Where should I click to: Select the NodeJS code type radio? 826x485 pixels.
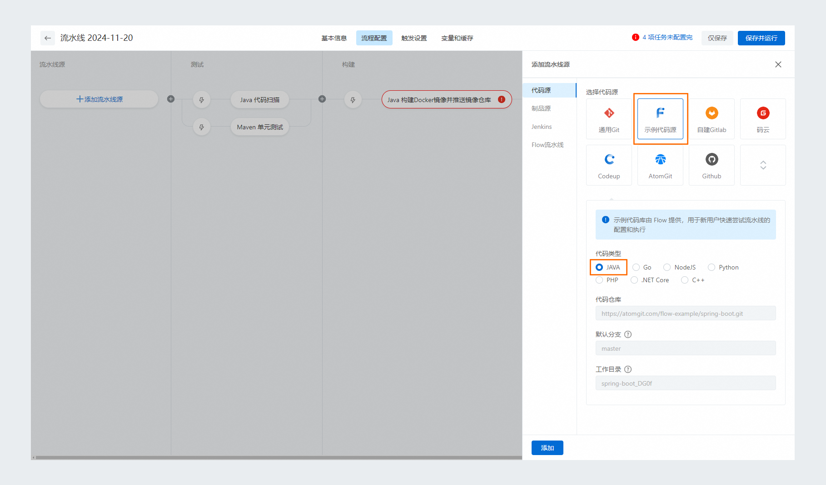[667, 267]
